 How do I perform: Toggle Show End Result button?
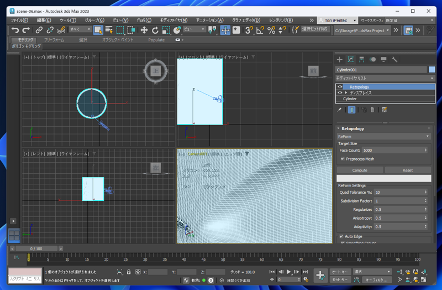point(351,110)
